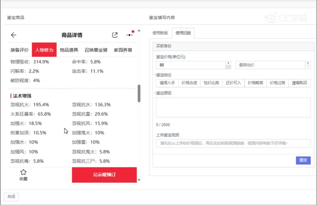Click the 收藏 star icon to favorite
Screen dimensions: 317x205
[23, 172]
